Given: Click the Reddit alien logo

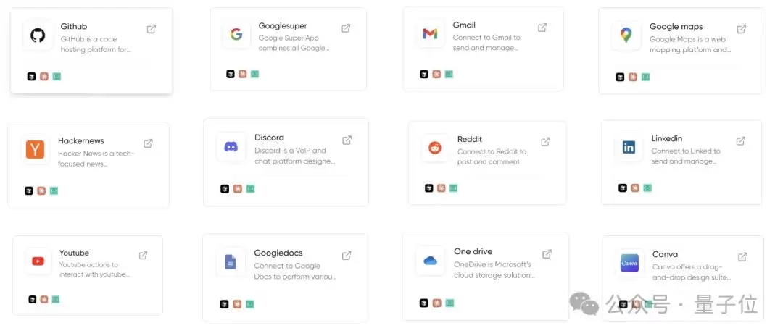Looking at the screenshot, I should [x=435, y=148].
